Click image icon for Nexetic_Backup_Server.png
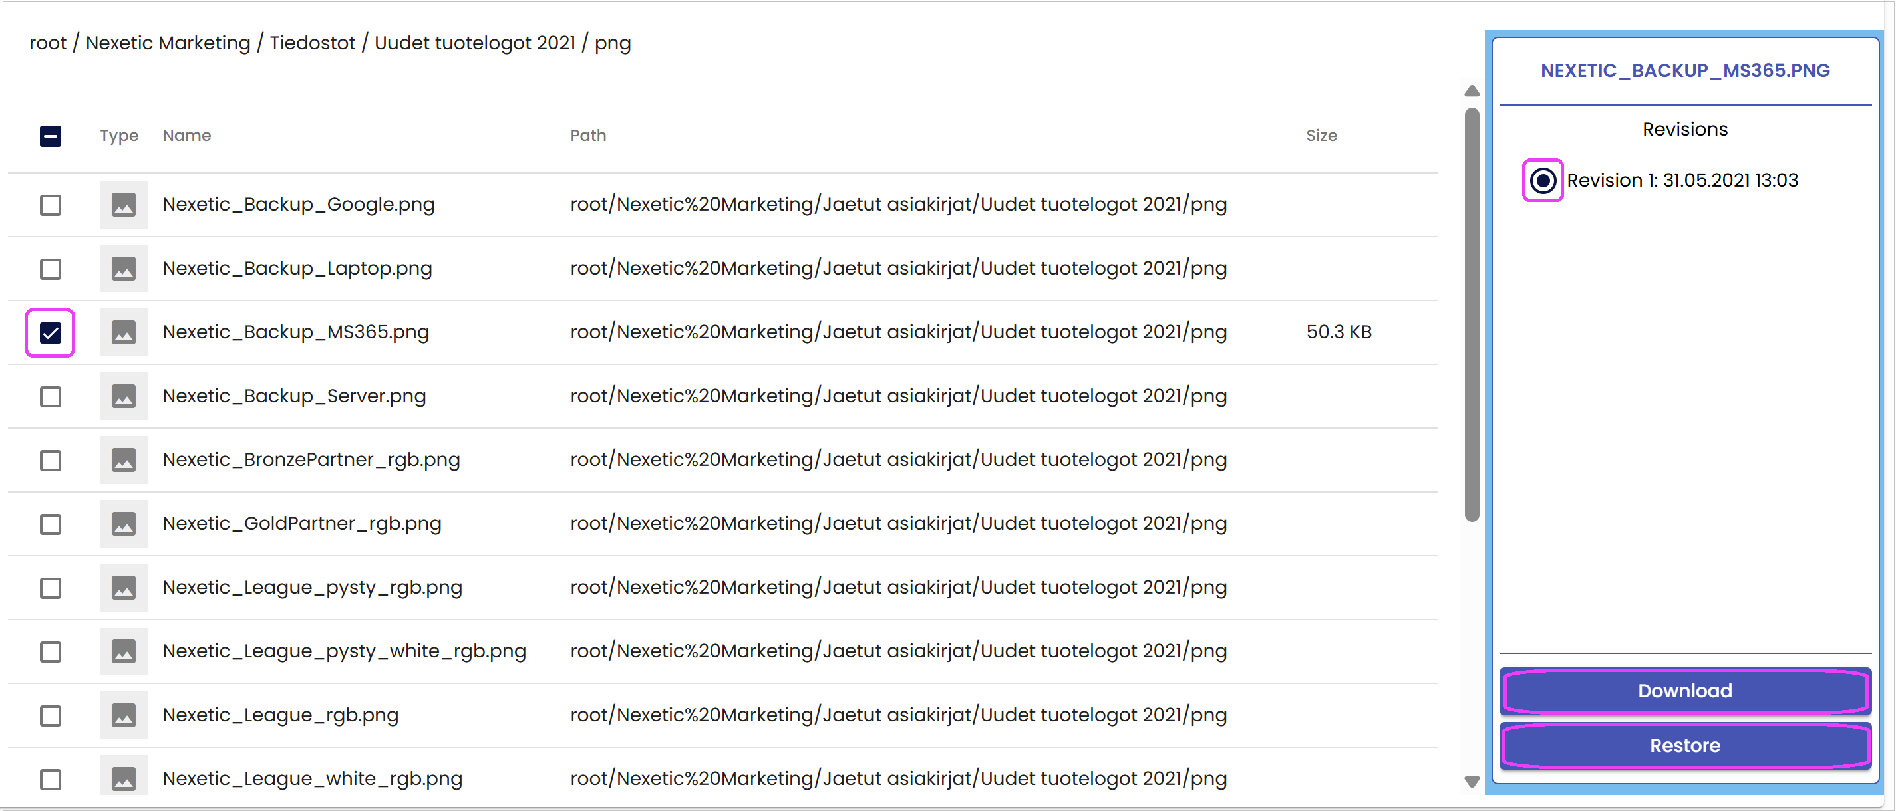The width and height of the screenshot is (1896, 811). coord(123,396)
